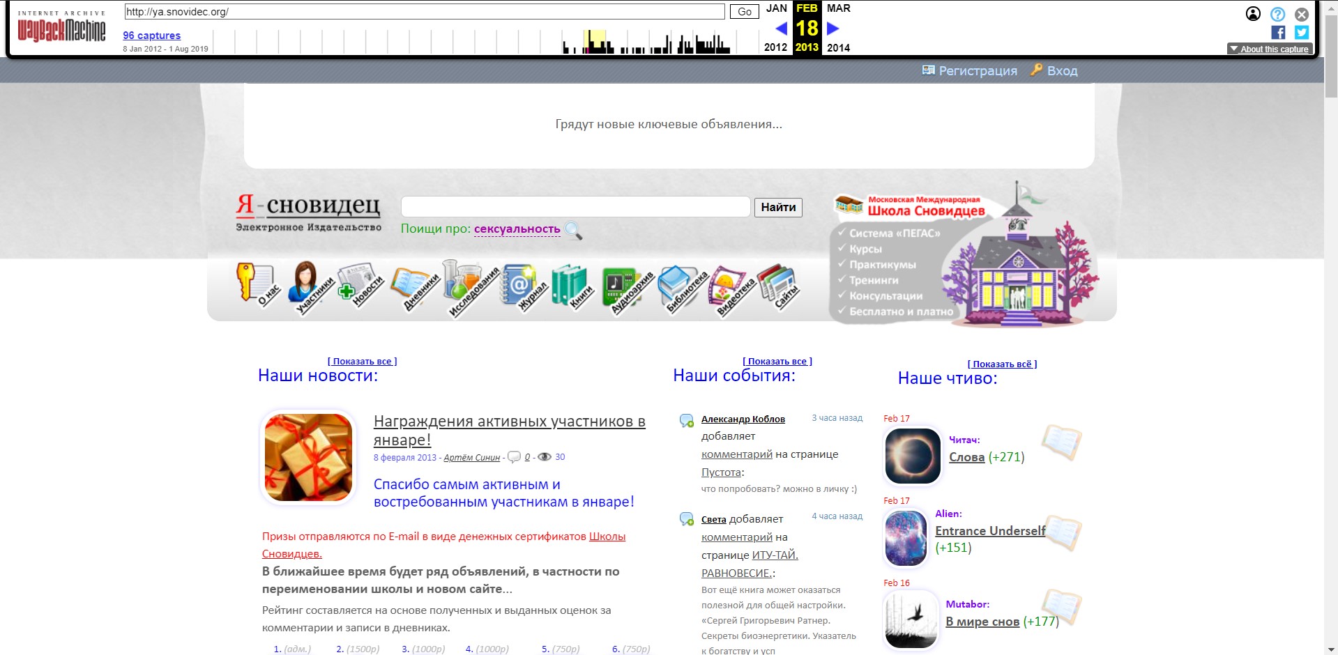Click the 'Вход' login link

1054,70
